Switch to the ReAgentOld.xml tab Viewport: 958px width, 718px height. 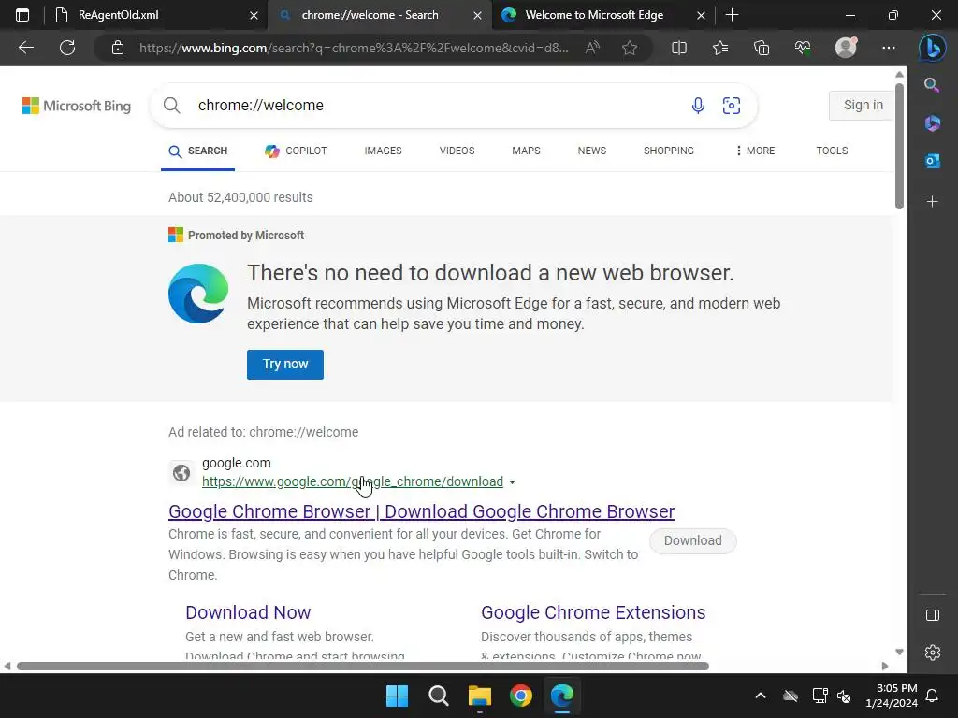[x=156, y=15]
